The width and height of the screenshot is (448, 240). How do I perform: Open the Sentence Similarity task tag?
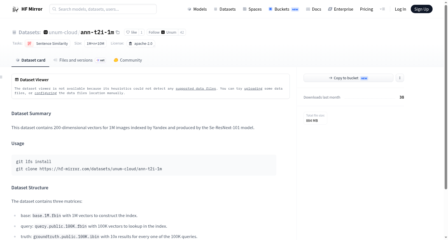coord(47,44)
